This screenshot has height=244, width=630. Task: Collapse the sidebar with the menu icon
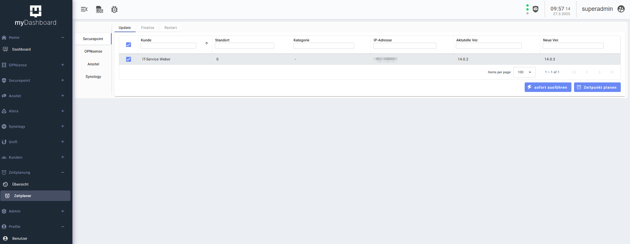point(84,9)
